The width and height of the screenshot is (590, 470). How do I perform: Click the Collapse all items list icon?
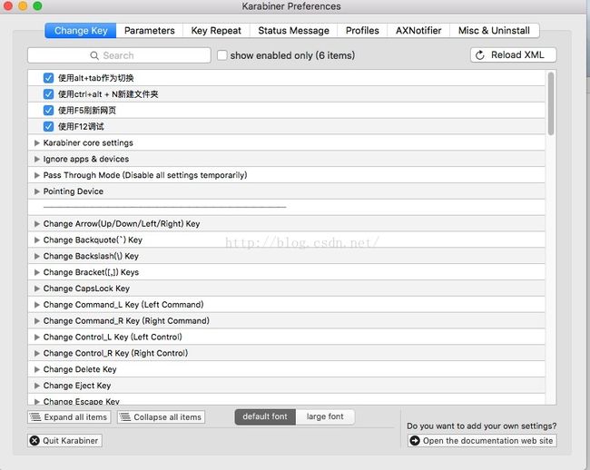(125, 417)
